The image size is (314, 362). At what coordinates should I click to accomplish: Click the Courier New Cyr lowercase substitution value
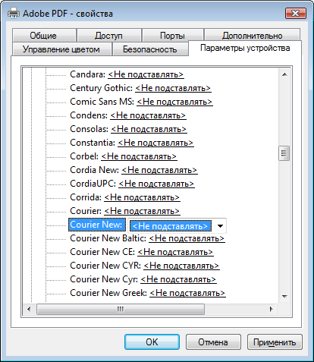(178, 279)
